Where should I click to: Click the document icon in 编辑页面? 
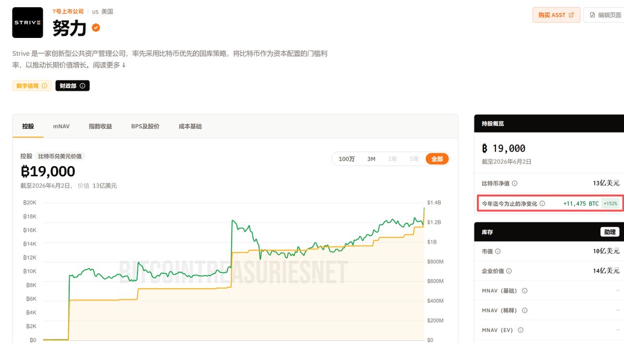[592, 15]
